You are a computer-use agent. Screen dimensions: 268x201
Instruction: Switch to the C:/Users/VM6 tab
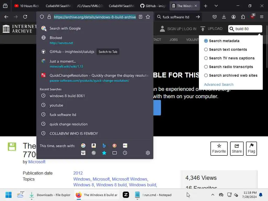(x=90, y=6)
